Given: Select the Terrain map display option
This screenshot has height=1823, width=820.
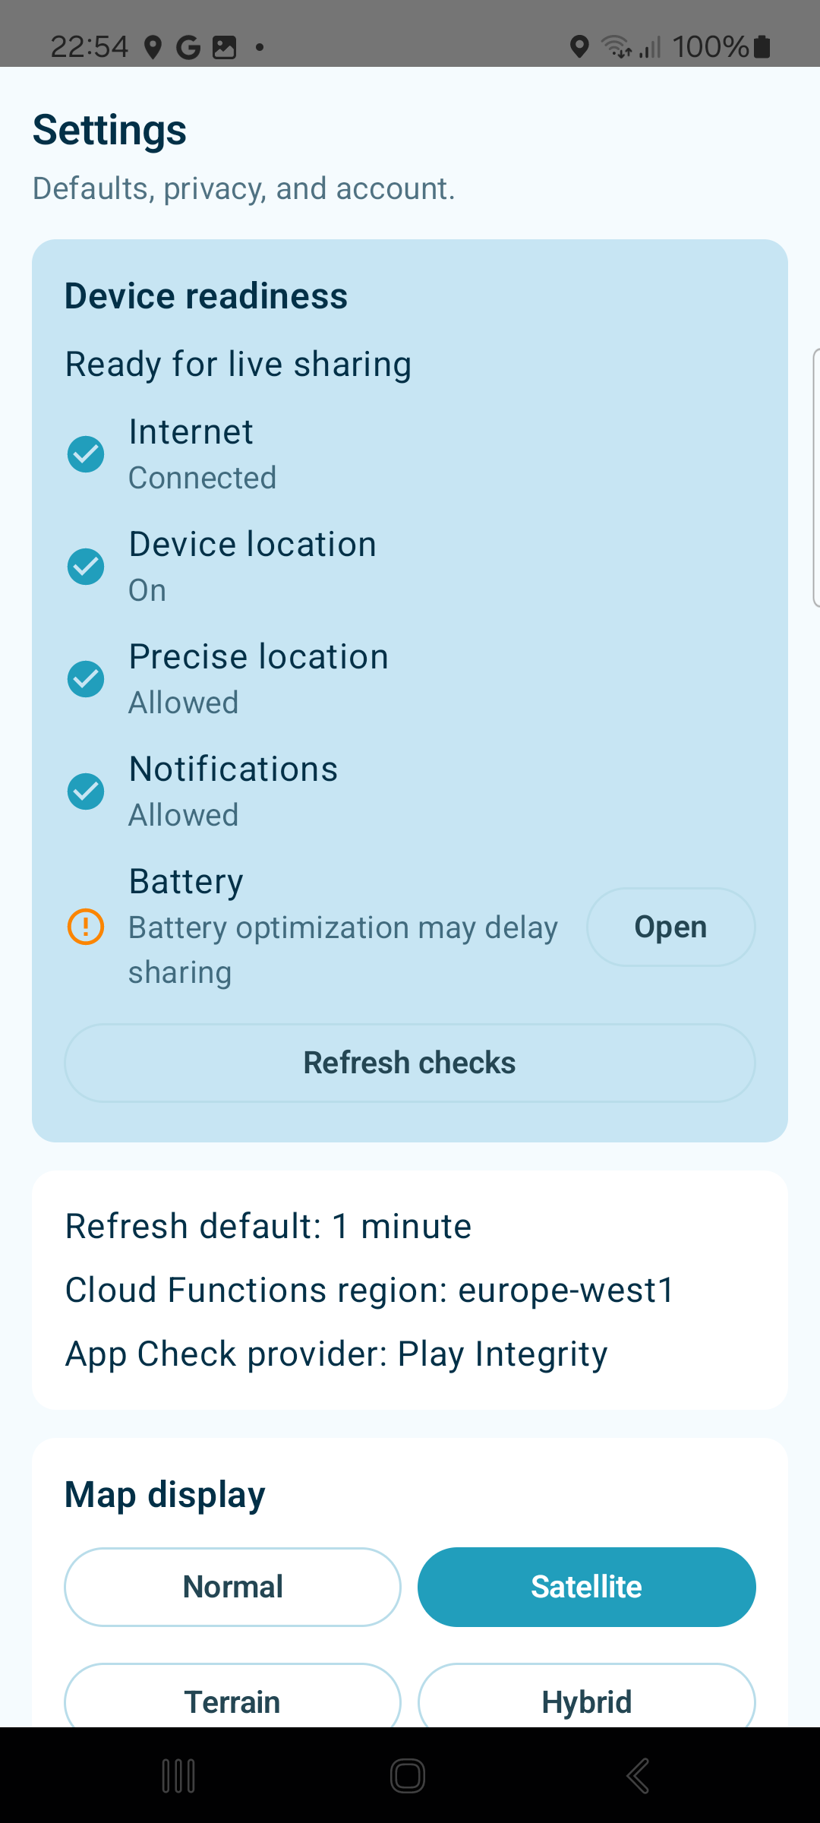Looking at the screenshot, I should (x=232, y=1695).
